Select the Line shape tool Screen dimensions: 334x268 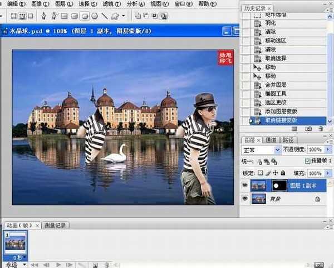coord(105,16)
